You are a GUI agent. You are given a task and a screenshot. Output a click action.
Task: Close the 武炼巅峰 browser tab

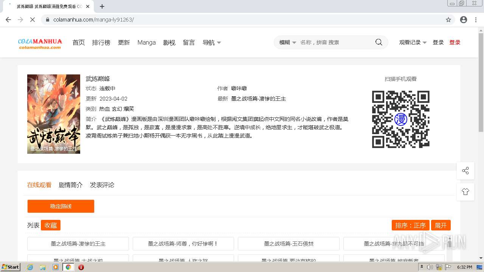point(88,6)
